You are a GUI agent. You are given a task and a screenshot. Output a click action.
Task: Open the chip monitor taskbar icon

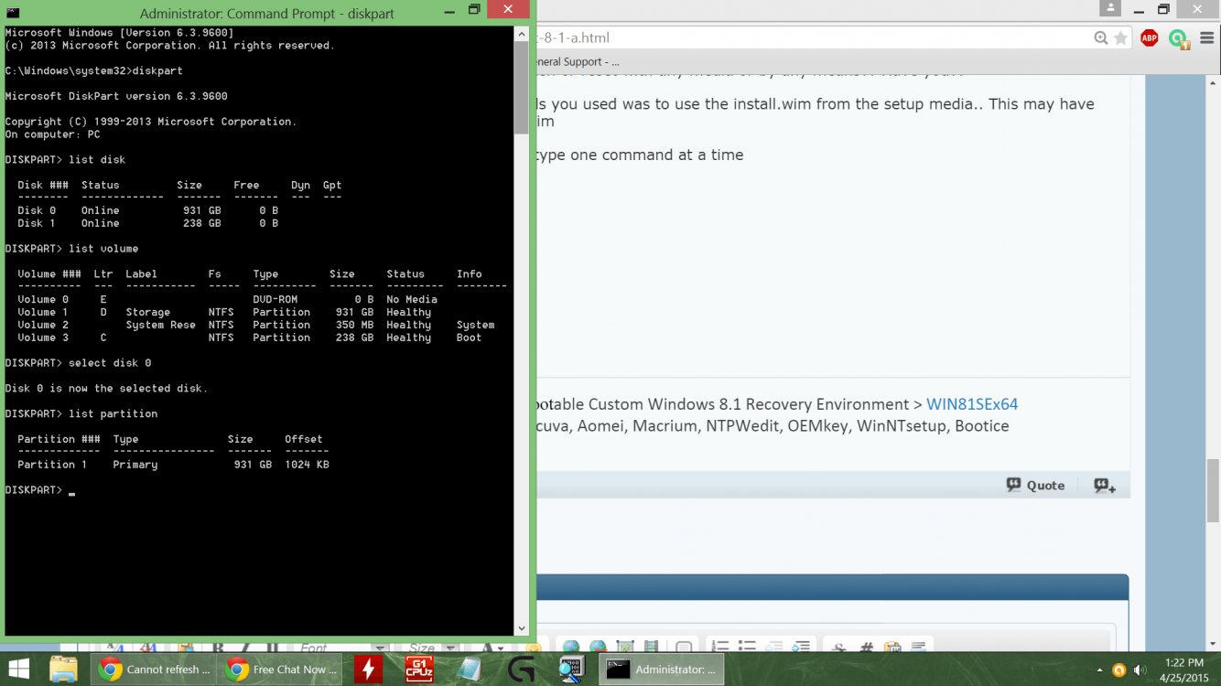tap(571, 670)
